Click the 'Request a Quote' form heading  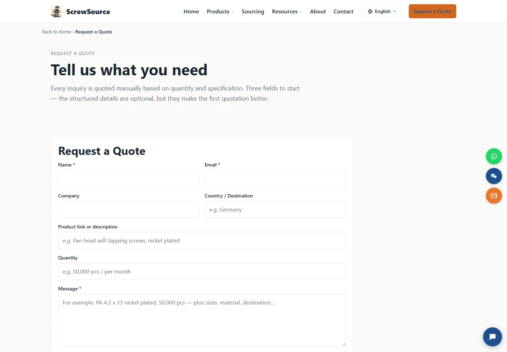102,151
